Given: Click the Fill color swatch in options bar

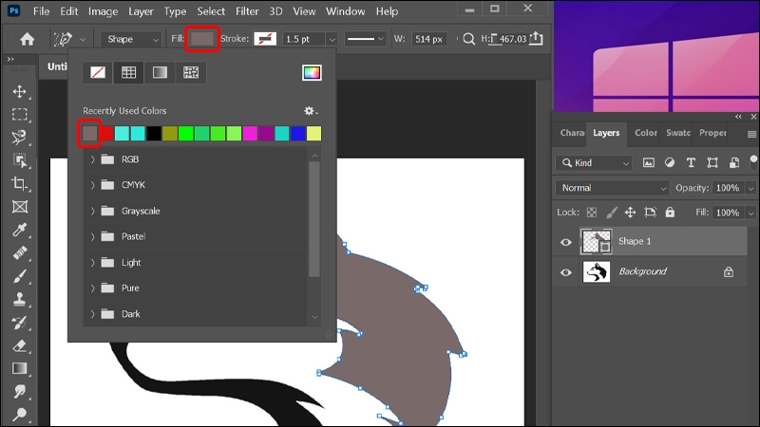Looking at the screenshot, I should 202,39.
